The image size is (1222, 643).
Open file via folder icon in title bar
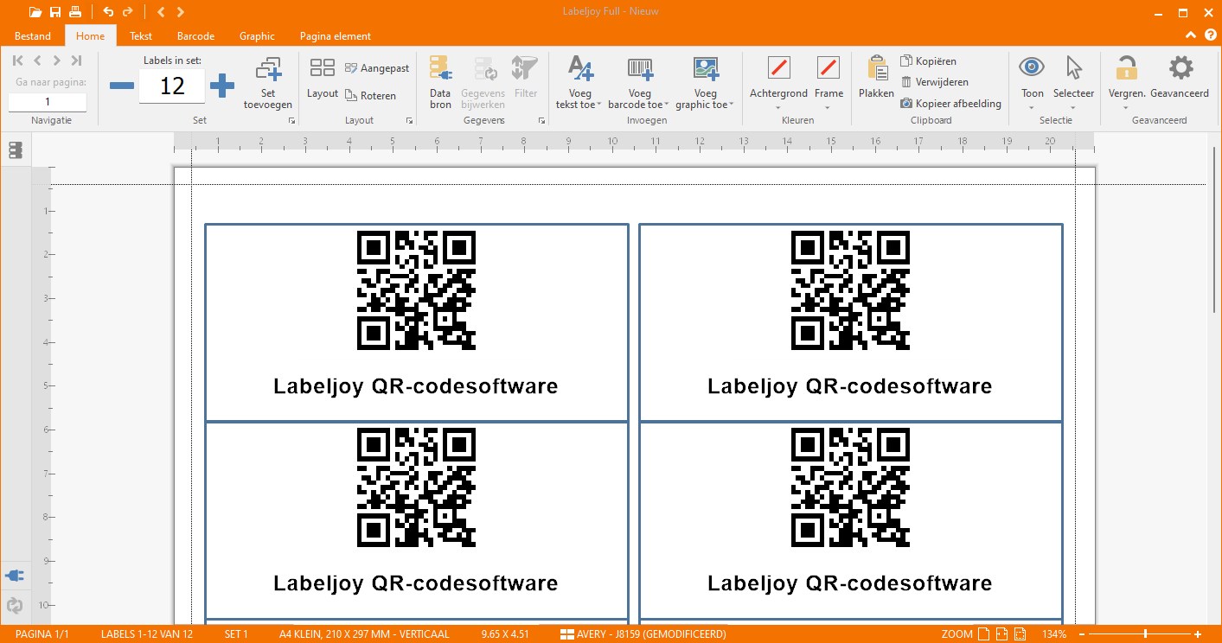pos(35,12)
